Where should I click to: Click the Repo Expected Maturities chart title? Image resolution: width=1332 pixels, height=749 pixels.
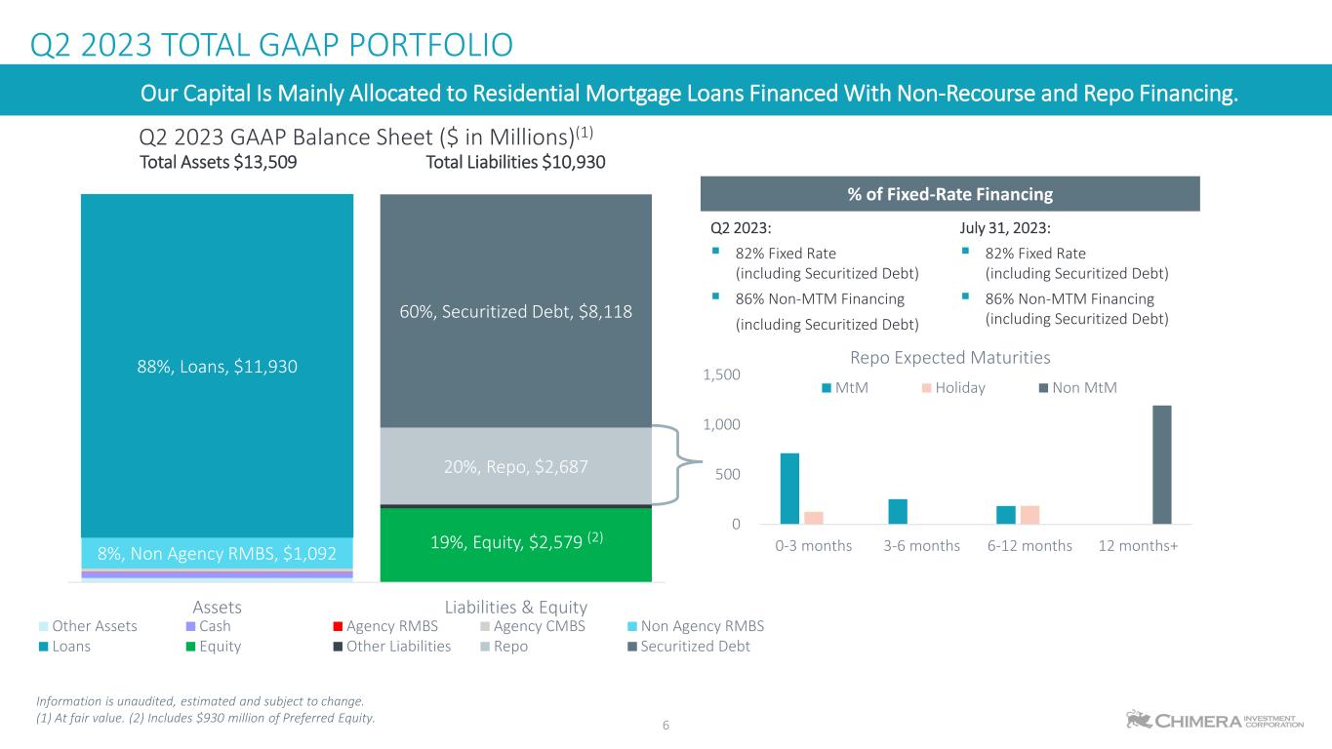pyautogui.click(x=949, y=357)
